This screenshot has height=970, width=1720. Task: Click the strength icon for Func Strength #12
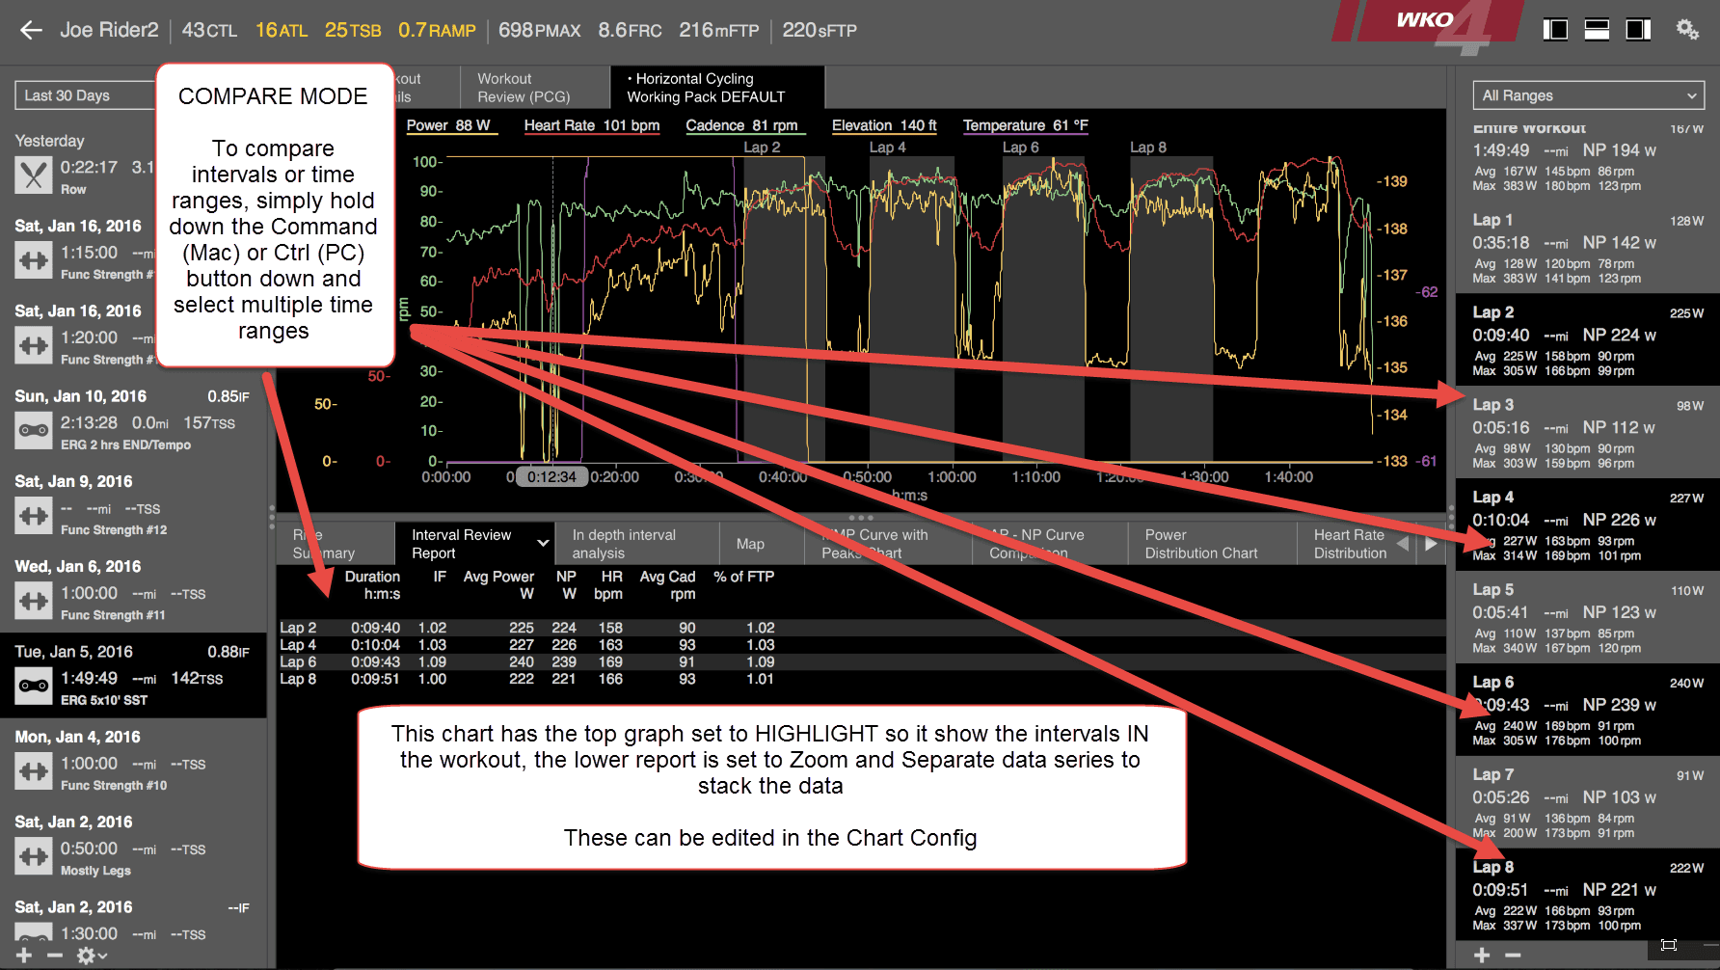(34, 516)
